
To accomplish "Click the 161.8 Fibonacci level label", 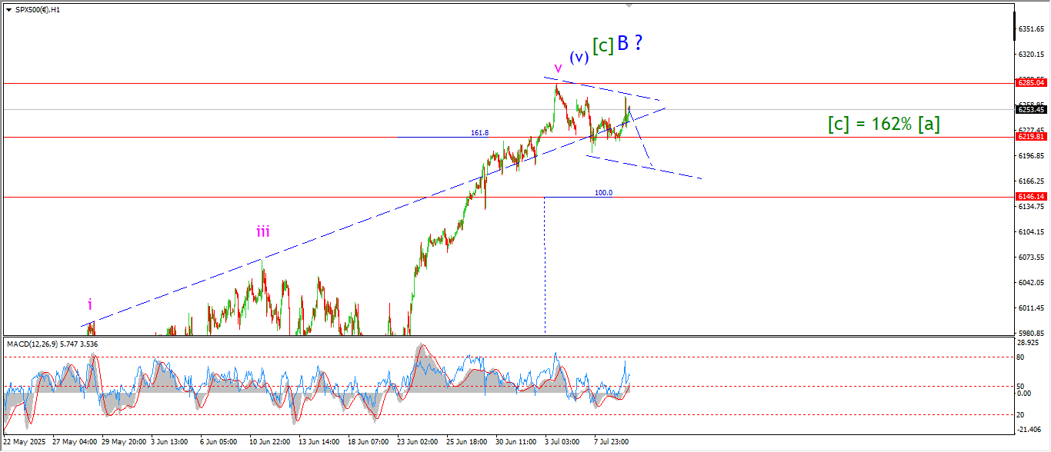I will point(480,133).
